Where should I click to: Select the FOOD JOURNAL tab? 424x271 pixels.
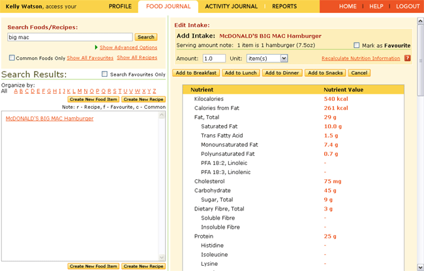[x=168, y=7]
